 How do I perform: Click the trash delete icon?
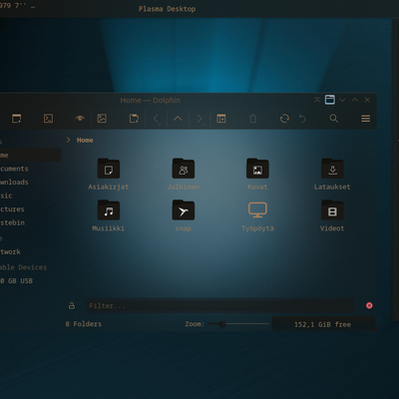(253, 119)
